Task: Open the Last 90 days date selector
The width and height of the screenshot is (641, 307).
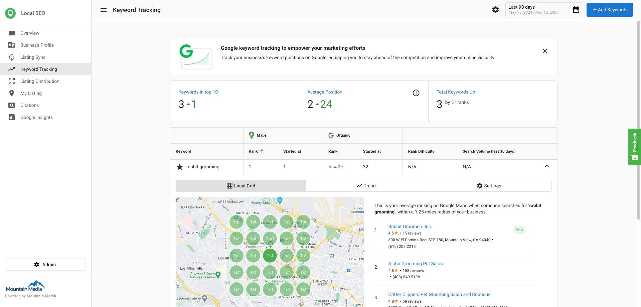Action: pyautogui.click(x=534, y=9)
